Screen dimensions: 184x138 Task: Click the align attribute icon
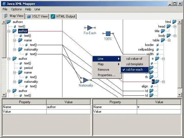pos(152,86)
